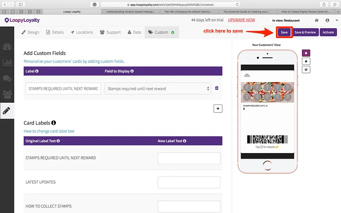This screenshot has width=341, height=213.
Task: Expand the account dropdown caret in header
Action: pyautogui.click(x=336, y=20)
